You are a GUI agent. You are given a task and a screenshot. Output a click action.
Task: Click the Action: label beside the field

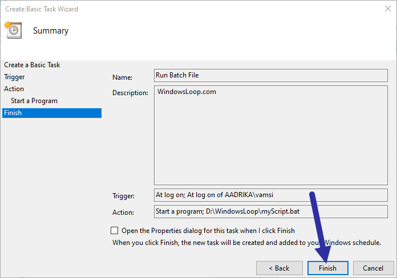coord(123,212)
